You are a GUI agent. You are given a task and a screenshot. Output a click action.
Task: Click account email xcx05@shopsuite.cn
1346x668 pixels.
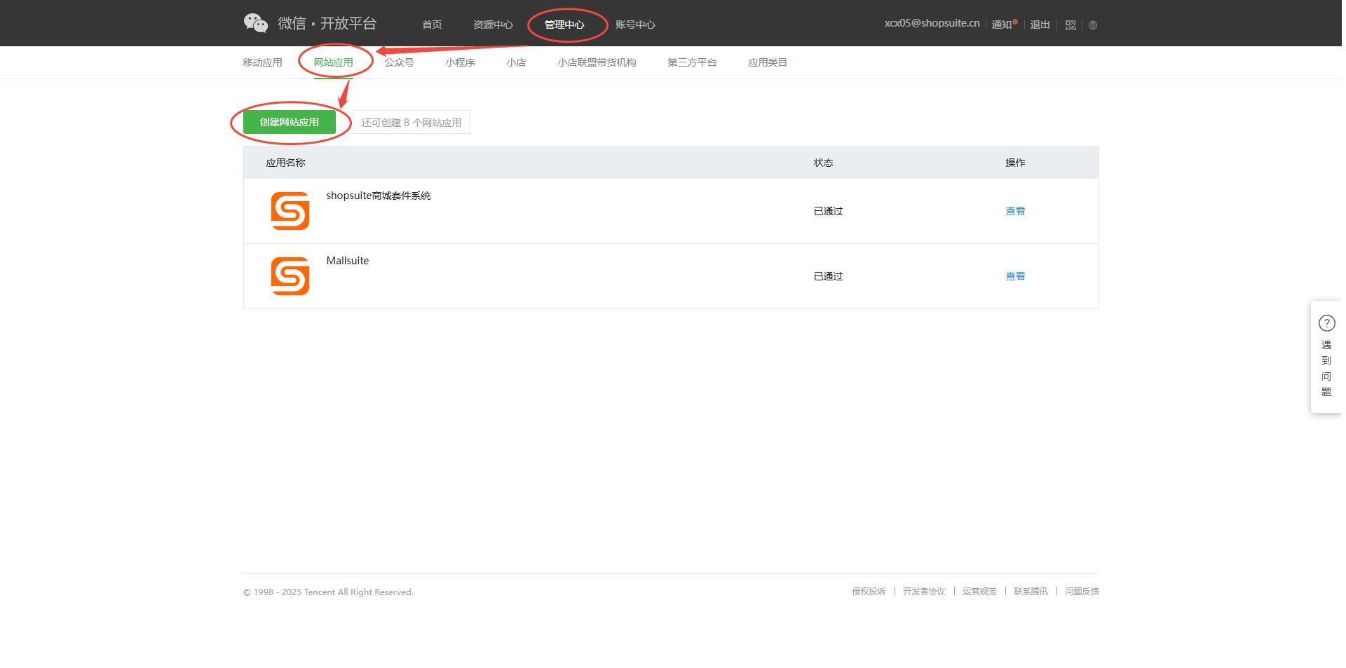click(x=932, y=23)
